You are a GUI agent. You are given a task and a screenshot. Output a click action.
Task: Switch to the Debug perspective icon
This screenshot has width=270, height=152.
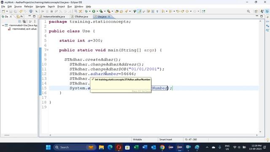point(267,11)
